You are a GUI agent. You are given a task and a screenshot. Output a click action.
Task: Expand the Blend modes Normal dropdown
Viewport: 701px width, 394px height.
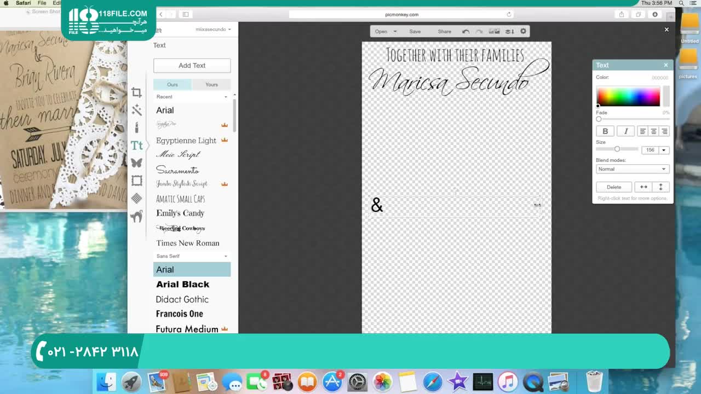[x=632, y=169]
